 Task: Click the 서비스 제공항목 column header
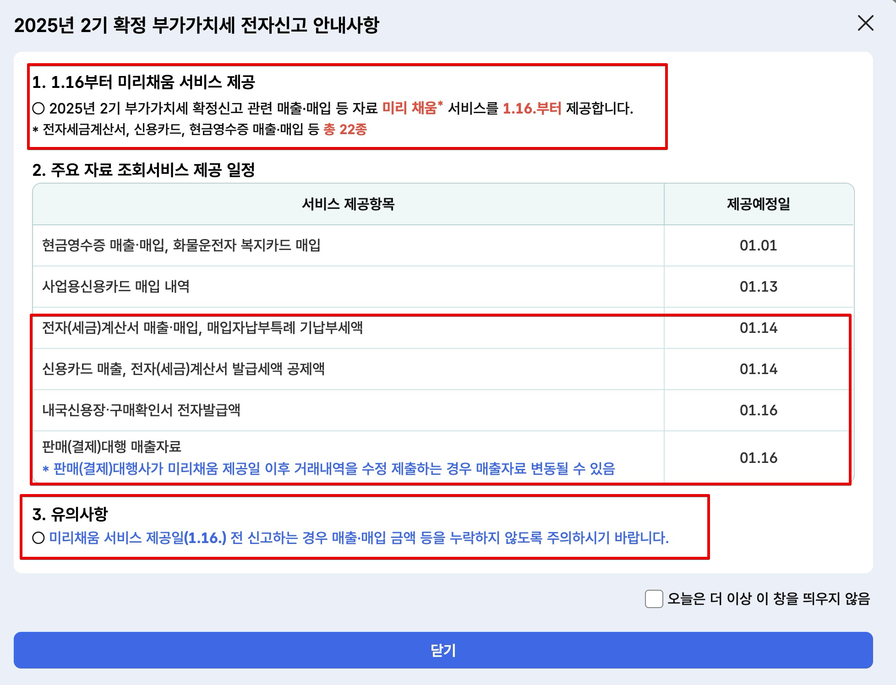348,204
